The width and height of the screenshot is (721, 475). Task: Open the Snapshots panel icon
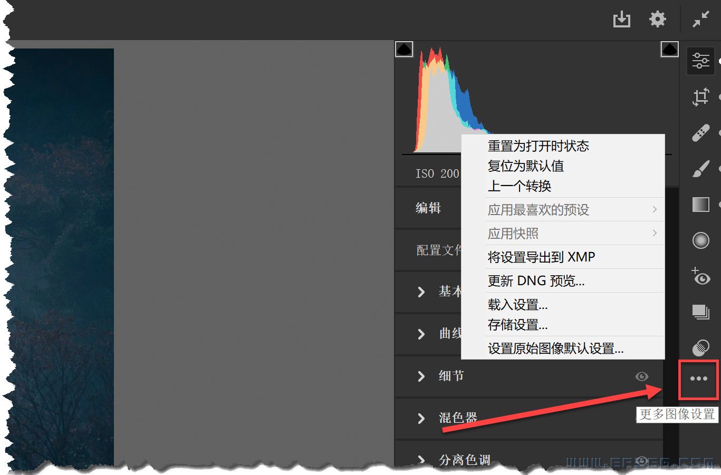coord(700,312)
